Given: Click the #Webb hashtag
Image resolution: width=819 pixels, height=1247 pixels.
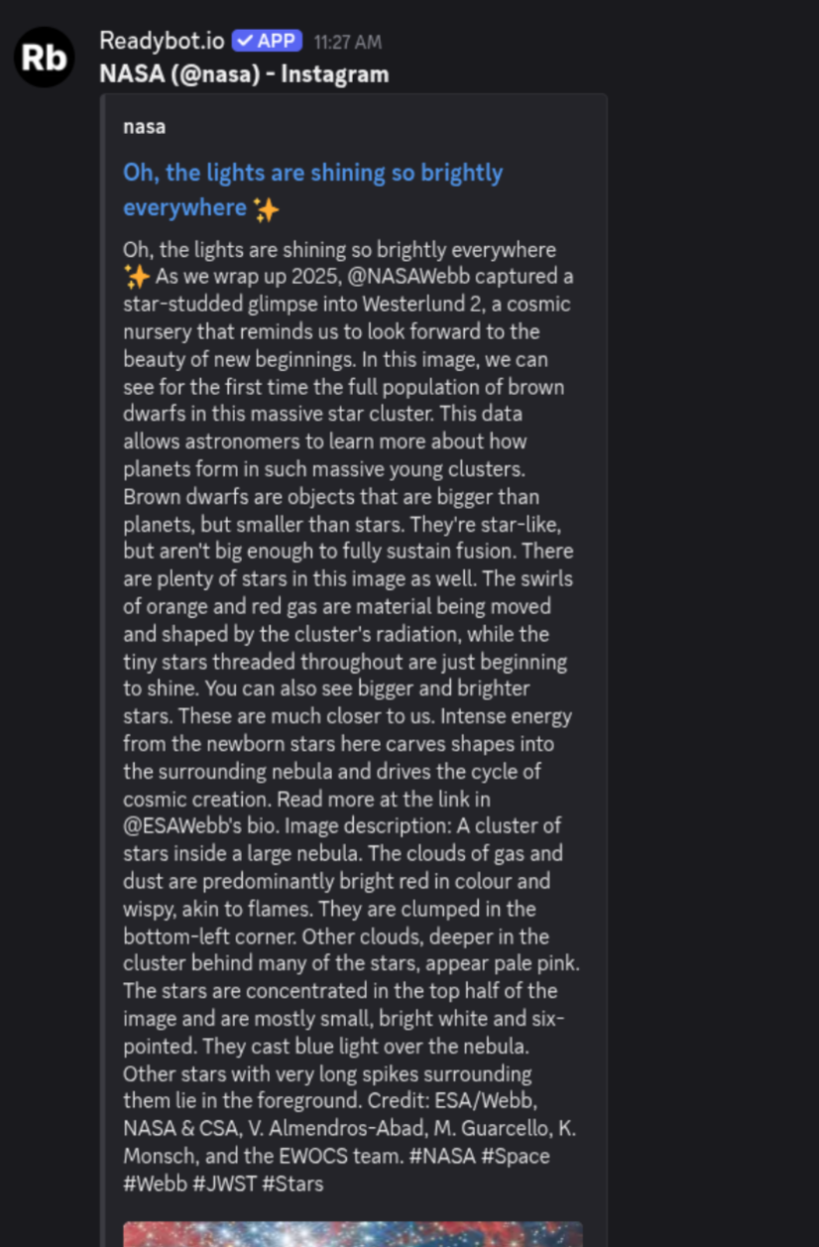Looking at the screenshot, I should 154,1184.
